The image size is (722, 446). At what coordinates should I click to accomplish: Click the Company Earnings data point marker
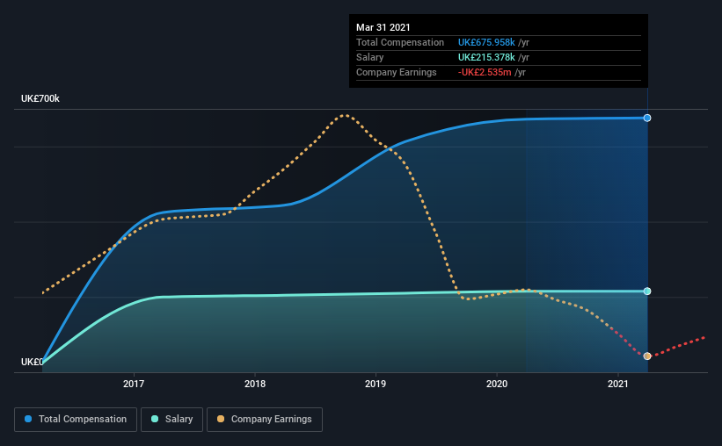[647, 356]
